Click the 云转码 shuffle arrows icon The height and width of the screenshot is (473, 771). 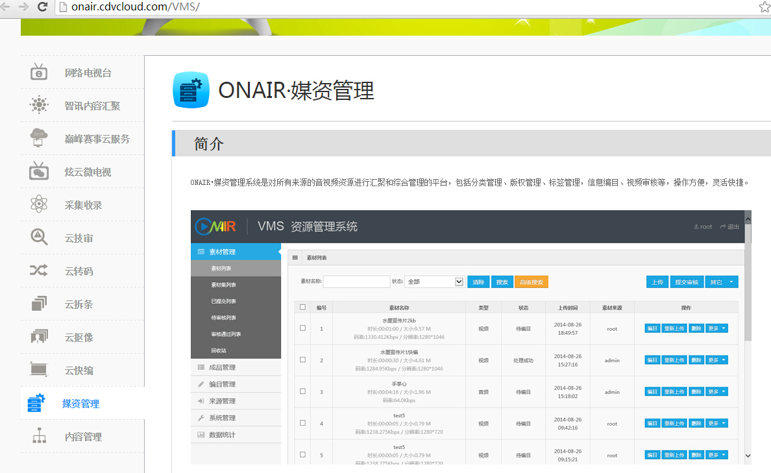pos(39,270)
